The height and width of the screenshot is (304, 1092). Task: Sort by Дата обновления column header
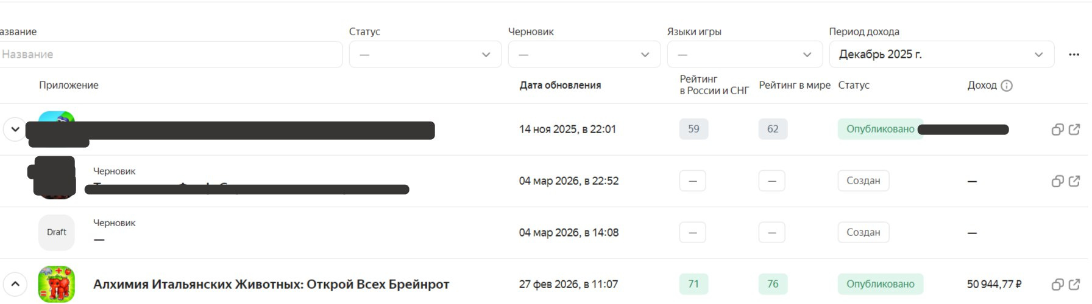(560, 86)
